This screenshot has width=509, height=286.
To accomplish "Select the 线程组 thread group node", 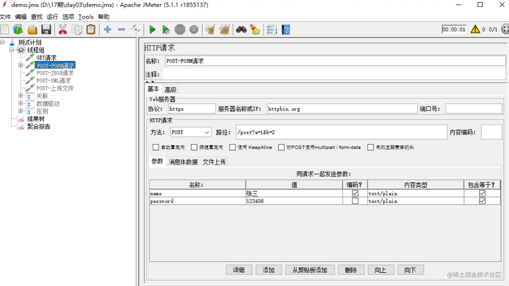I will click(x=36, y=50).
